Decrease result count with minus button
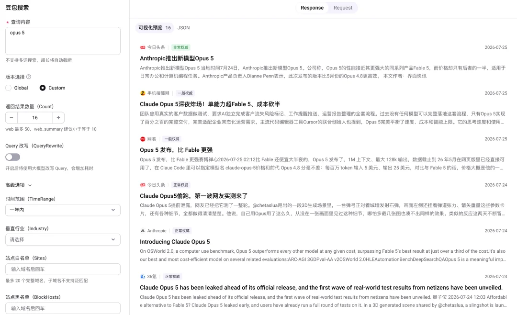This screenshot has height=315, width=517. [11, 118]
